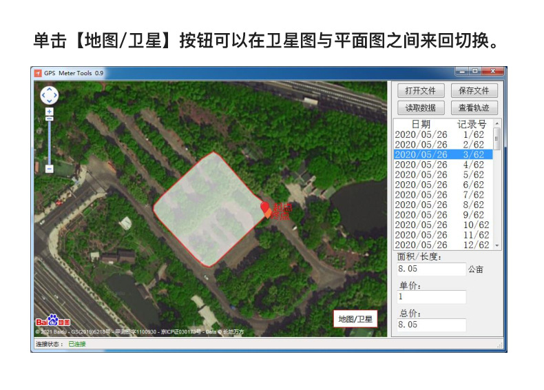Select record row 12/62
The image size is (544, 390).
[x=443, y=245]
